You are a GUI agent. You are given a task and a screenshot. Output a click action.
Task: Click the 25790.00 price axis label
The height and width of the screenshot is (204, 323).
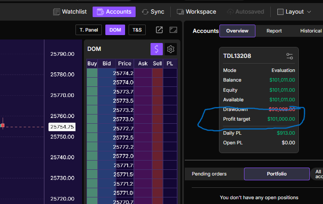point(62,54)
